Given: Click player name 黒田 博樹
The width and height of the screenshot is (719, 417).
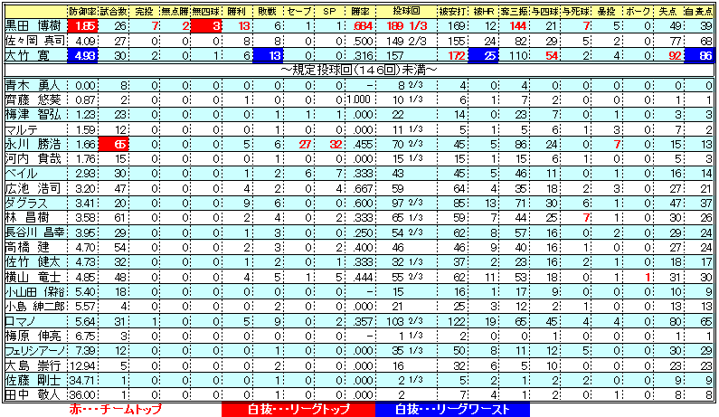Looking at the screenshot, I should pyautogui.click(x=34, y=26).
